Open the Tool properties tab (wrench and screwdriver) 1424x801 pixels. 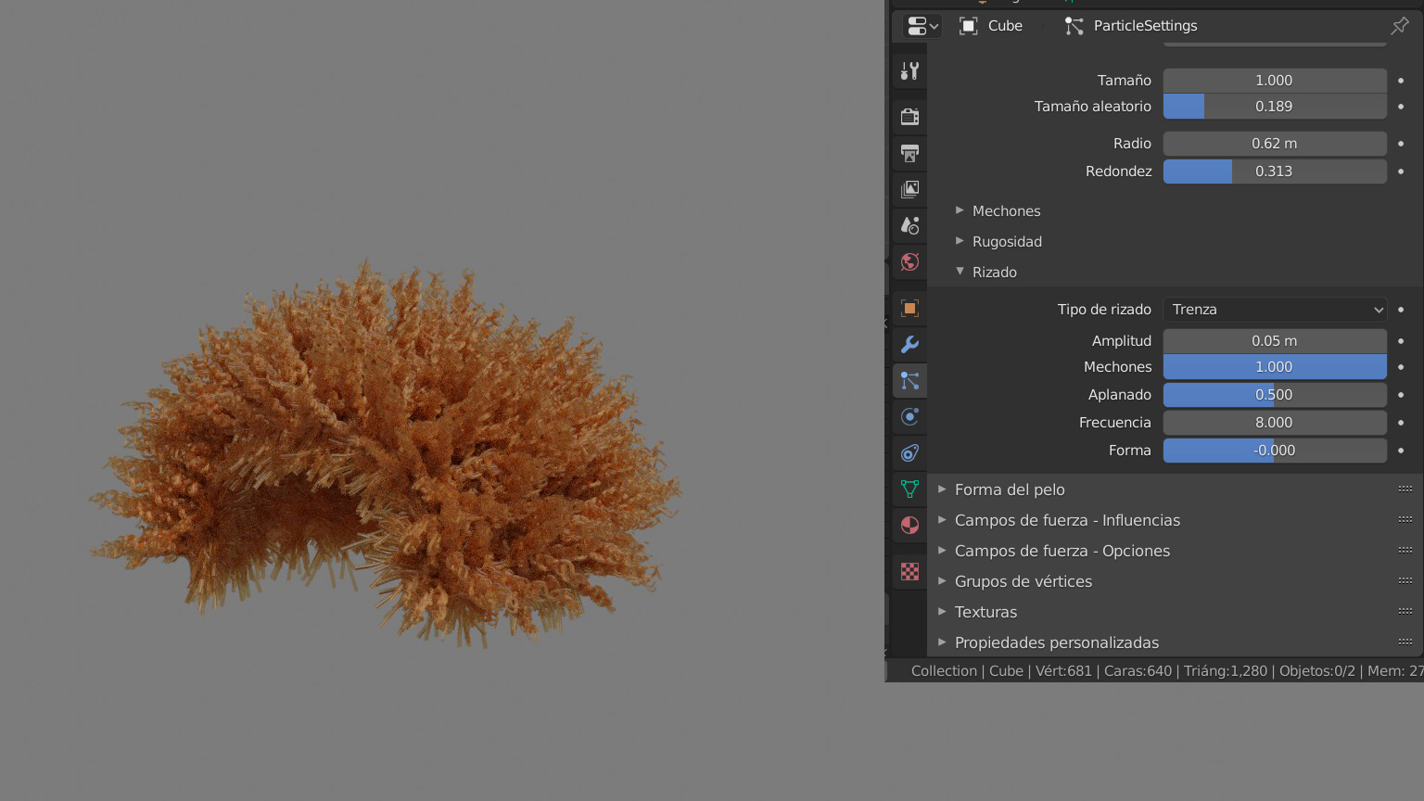[x=909, y=71]
